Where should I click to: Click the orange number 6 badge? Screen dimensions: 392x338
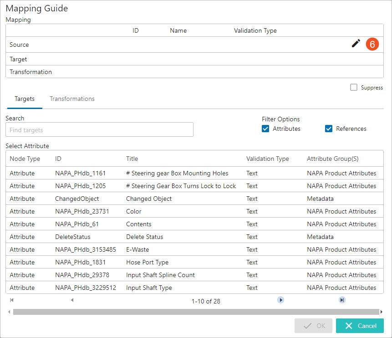pyautogui.click(x=372, y=44)
